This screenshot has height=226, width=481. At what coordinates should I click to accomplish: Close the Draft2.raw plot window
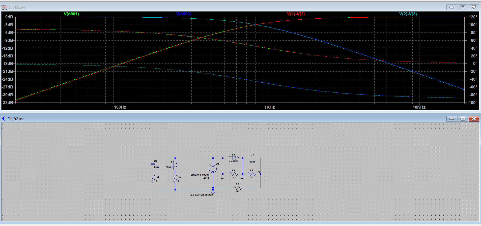coord(474,7)
